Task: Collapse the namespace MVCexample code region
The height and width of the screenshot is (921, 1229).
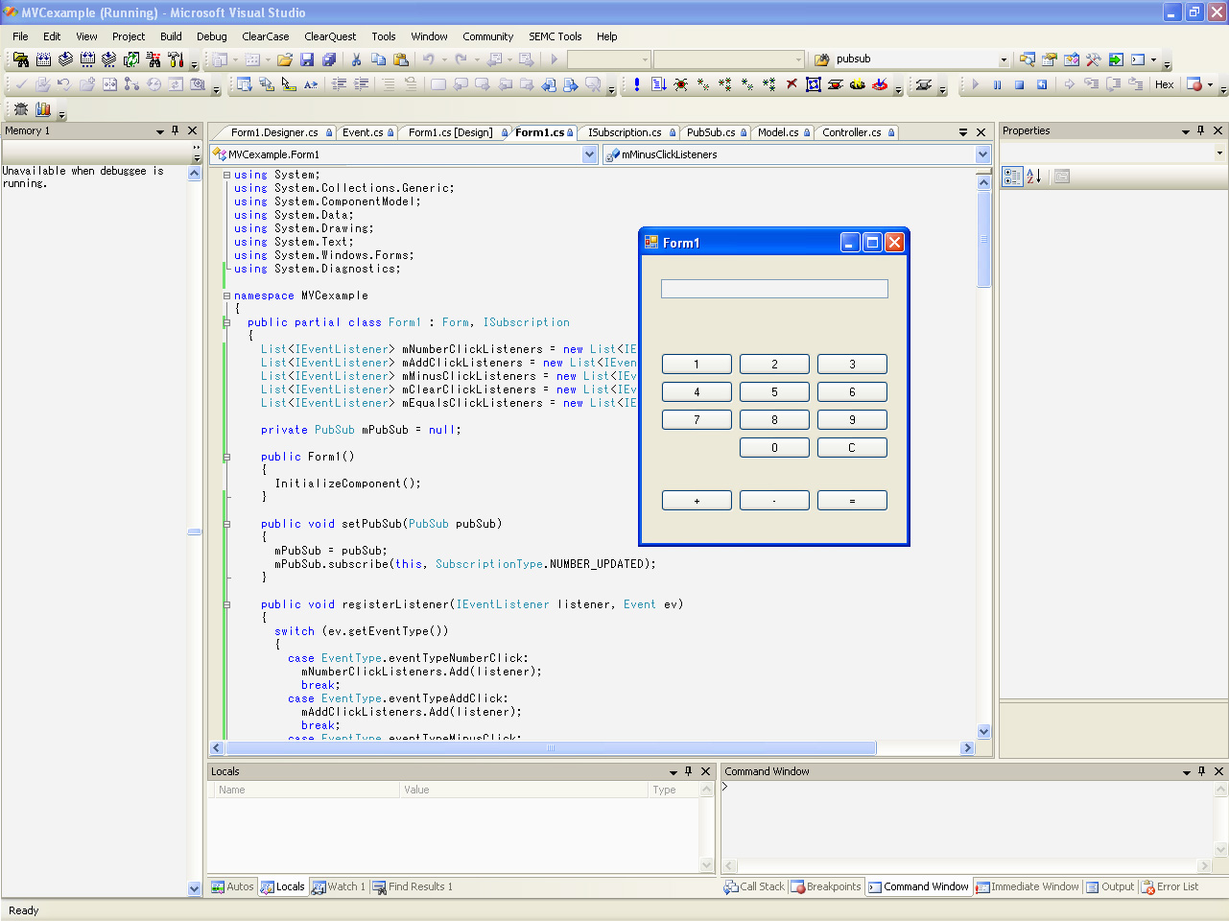Action: point(227,295)
